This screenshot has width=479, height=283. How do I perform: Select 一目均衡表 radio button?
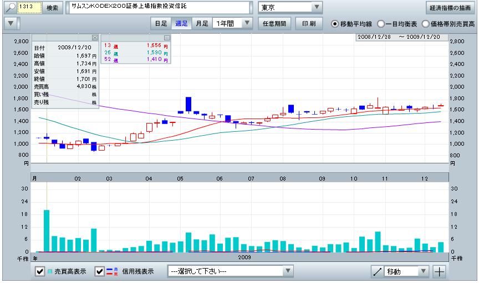click(381, 24)
